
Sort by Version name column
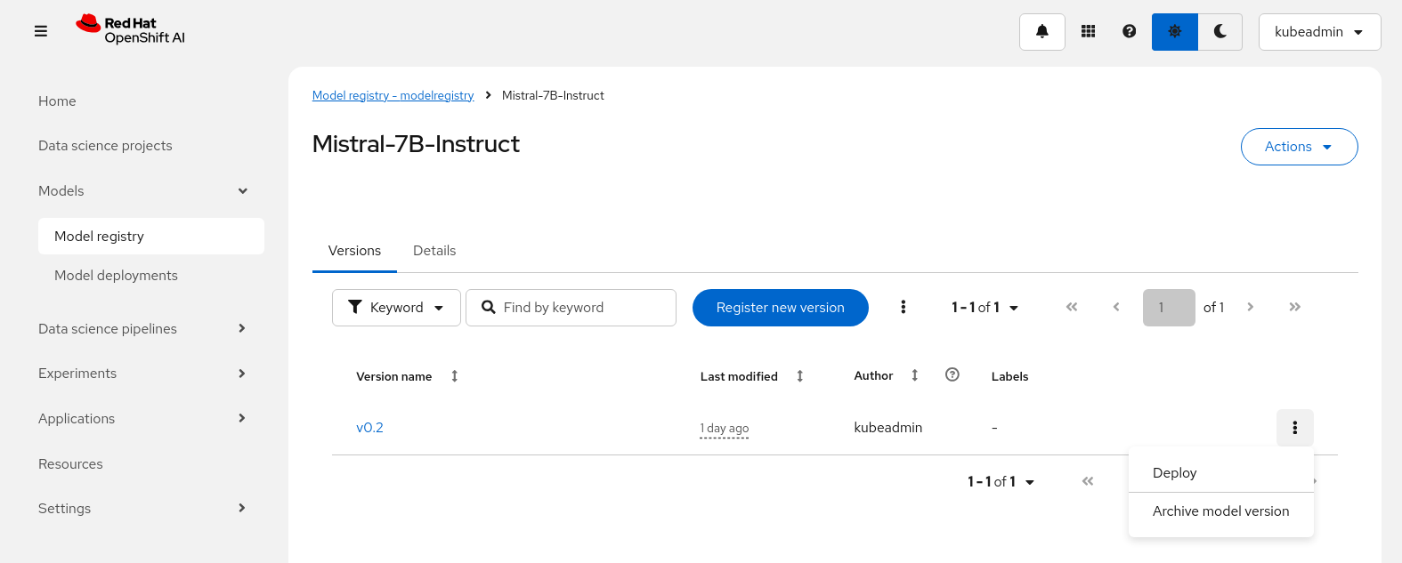(x=454, y=376)
